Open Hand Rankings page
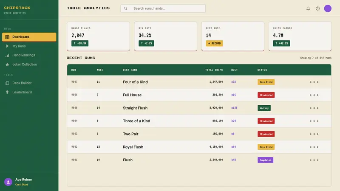This screenshot has height=191, width=340. pos(29,55)
